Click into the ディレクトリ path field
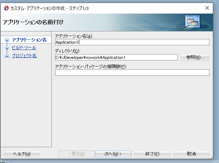The width and height of the screenshot is (219, 163). coord(116,57)
